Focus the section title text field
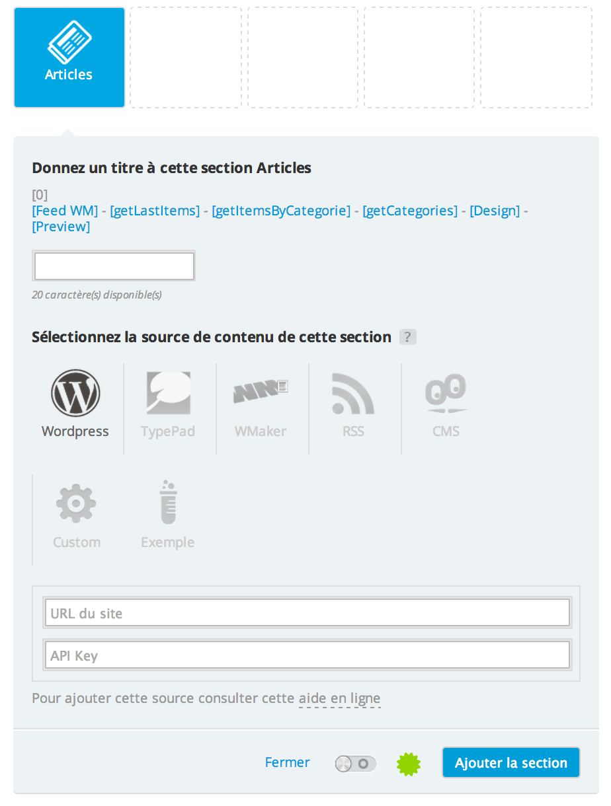This screenshot has width=611, height=806. [x=114, y=266]
